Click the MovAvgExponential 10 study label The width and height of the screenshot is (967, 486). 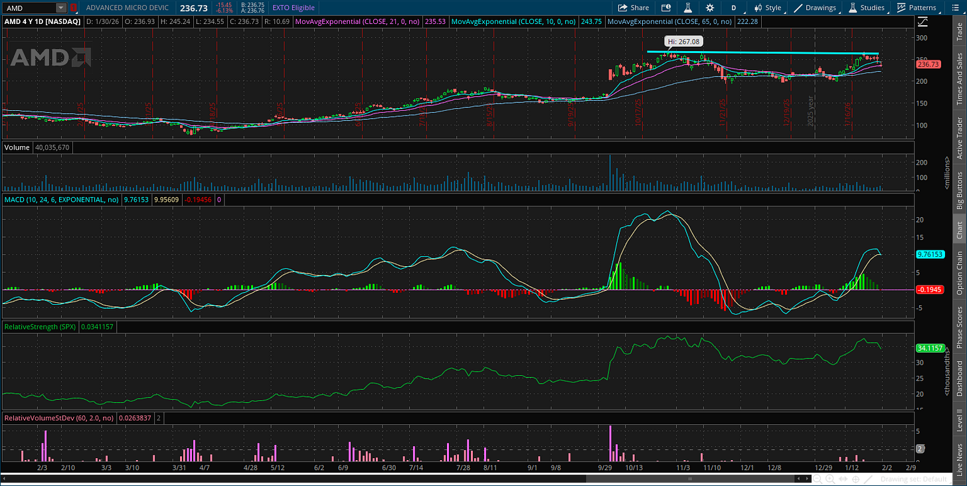click(515, 21)
